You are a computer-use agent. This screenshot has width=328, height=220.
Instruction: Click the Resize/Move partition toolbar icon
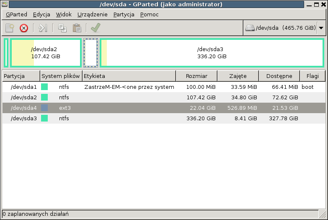[43, 28]
